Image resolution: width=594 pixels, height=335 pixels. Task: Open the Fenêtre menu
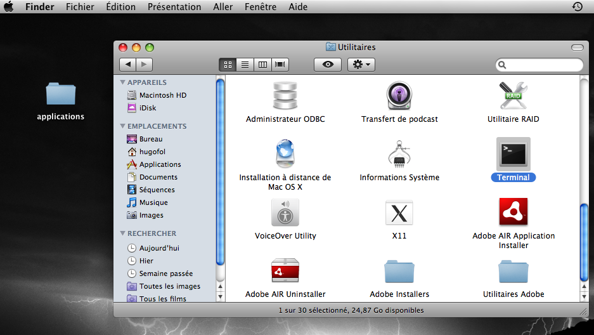(261, 7)
